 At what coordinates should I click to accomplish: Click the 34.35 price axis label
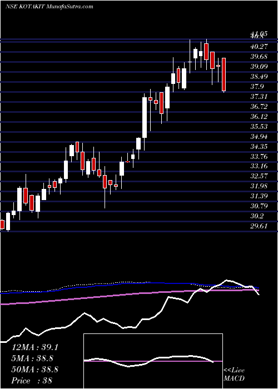pos(259,146)
